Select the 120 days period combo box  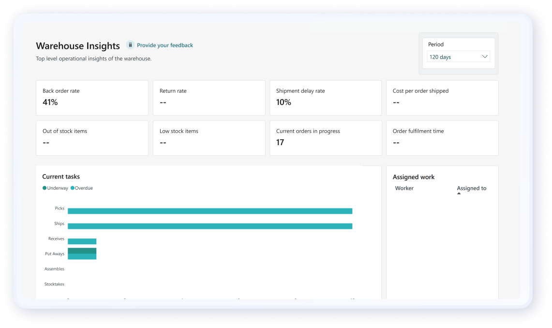click(x=455, y=57)
